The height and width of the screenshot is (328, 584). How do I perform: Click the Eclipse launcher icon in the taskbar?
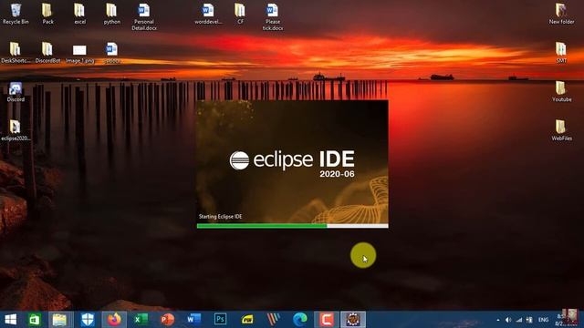click(x=353, y=320)
